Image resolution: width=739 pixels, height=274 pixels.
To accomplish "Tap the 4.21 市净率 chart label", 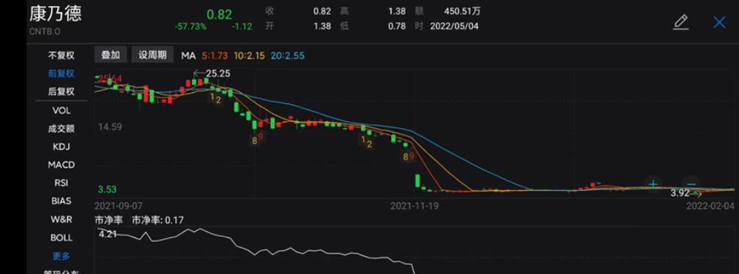I will coord(107,234).
